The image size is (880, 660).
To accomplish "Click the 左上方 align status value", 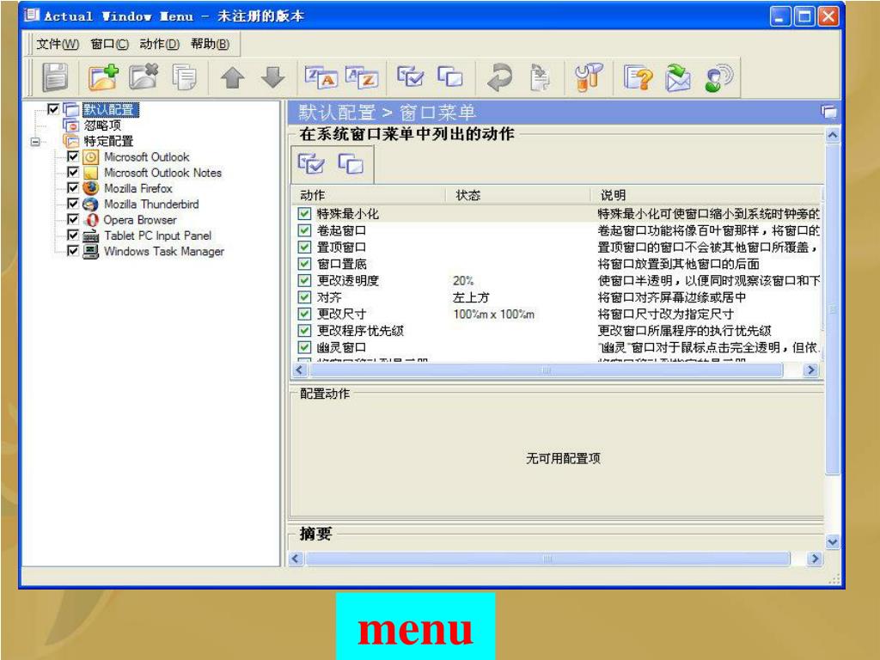I will pos(471,296).
